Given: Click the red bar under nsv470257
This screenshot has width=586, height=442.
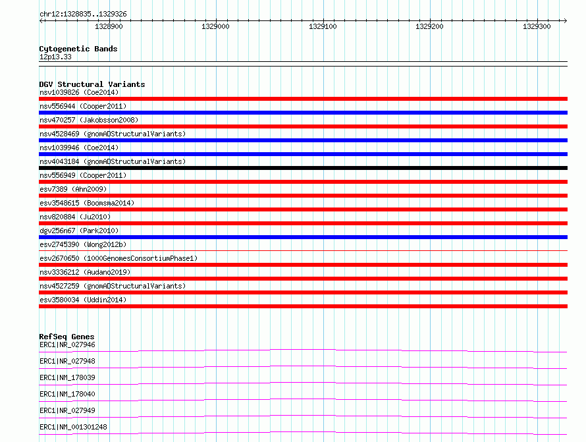Looking at the screenshot, I should click(x=303, y=126).
